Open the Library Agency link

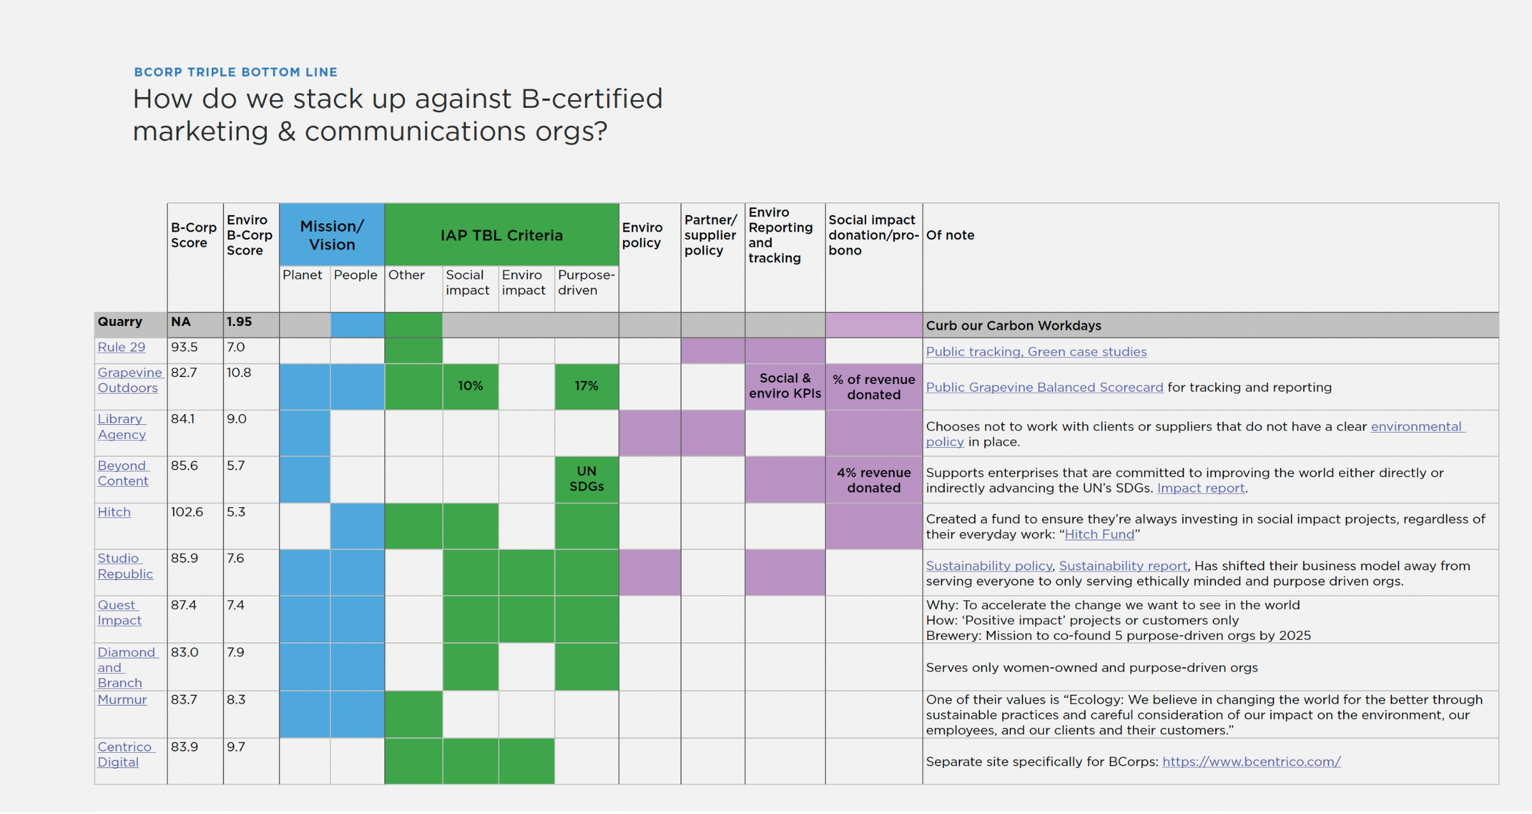coord(121,420)
